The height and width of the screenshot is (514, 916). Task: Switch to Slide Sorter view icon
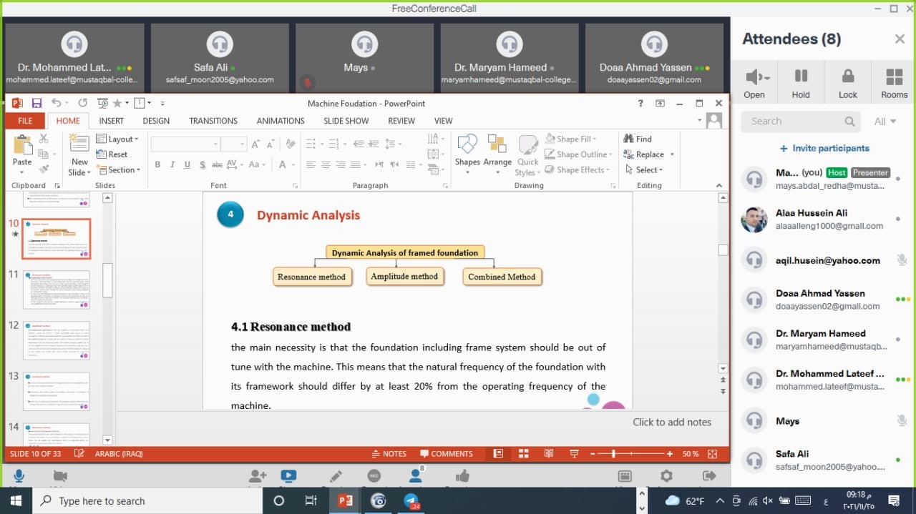point(523,454)
